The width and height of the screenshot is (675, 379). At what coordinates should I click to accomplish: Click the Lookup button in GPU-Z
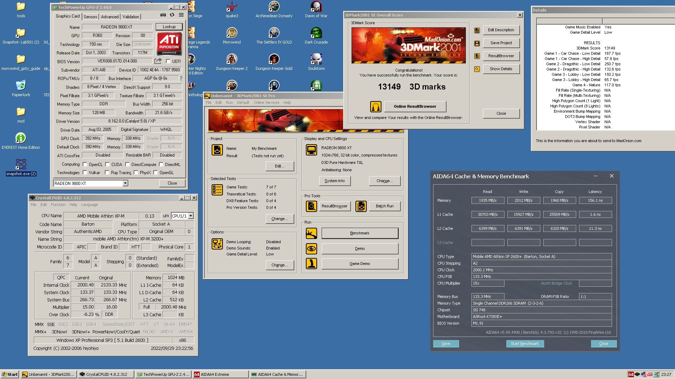[x=169, y=27]
